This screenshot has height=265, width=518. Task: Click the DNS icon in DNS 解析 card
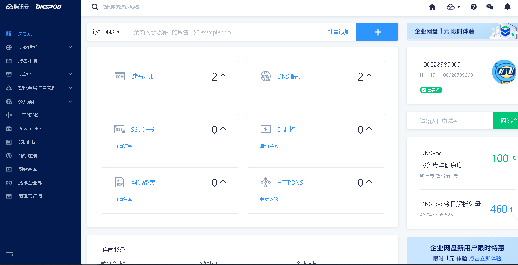[x=266, y=76]
